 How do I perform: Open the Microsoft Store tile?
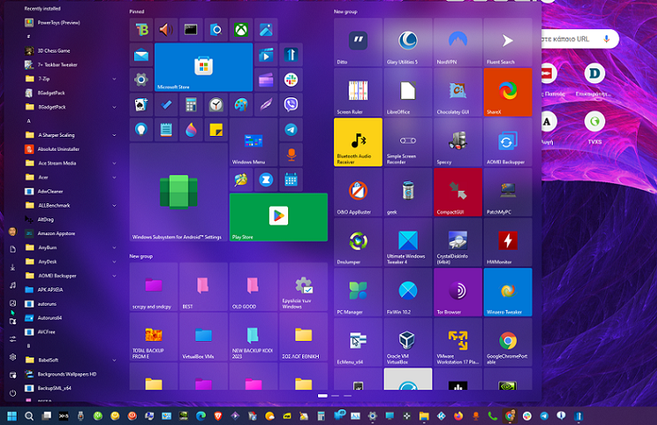pyautogui.click(x=203, y=67)
